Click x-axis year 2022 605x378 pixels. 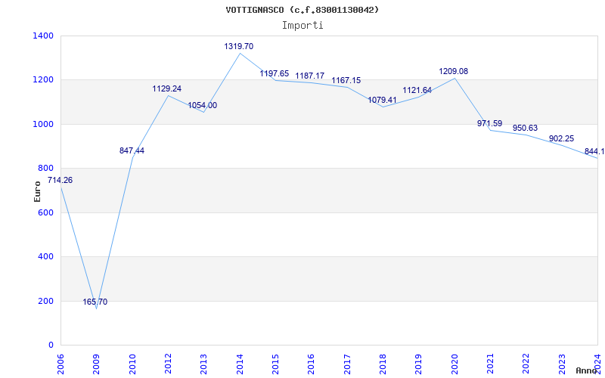(x=526, y=364)
